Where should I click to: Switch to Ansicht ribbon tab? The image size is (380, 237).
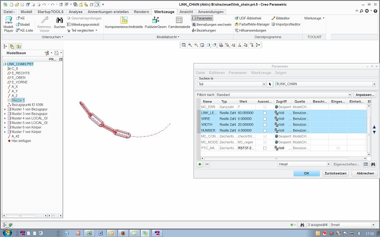tap(186, 12)
